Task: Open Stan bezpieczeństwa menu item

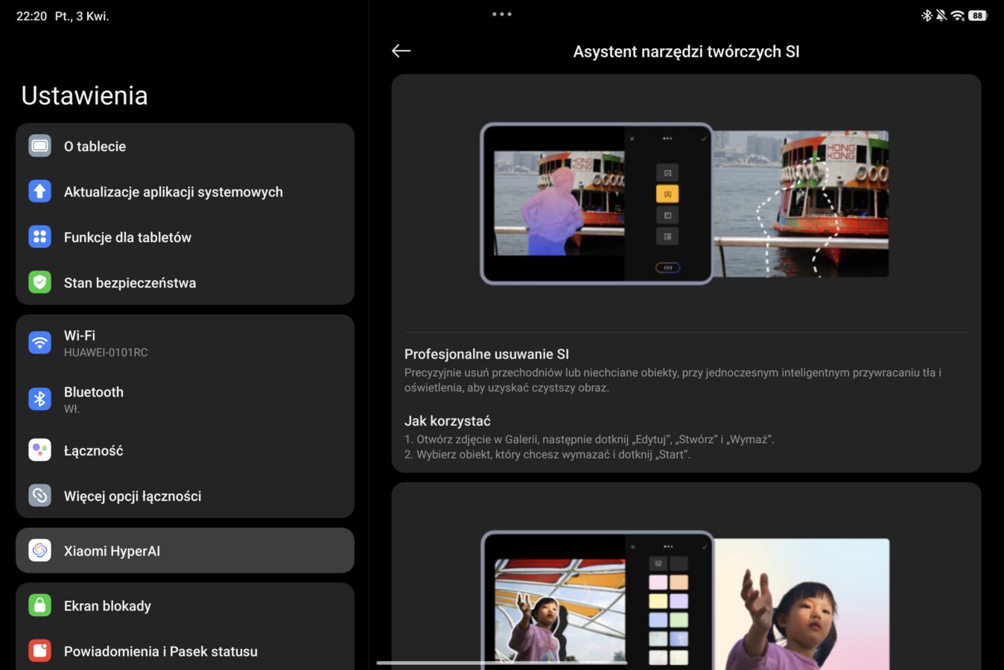Action: (130, 283)
